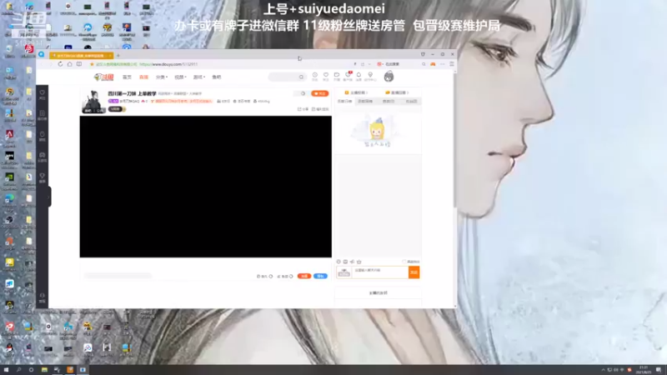Open the 首页 navigation item

click(127, 77)
